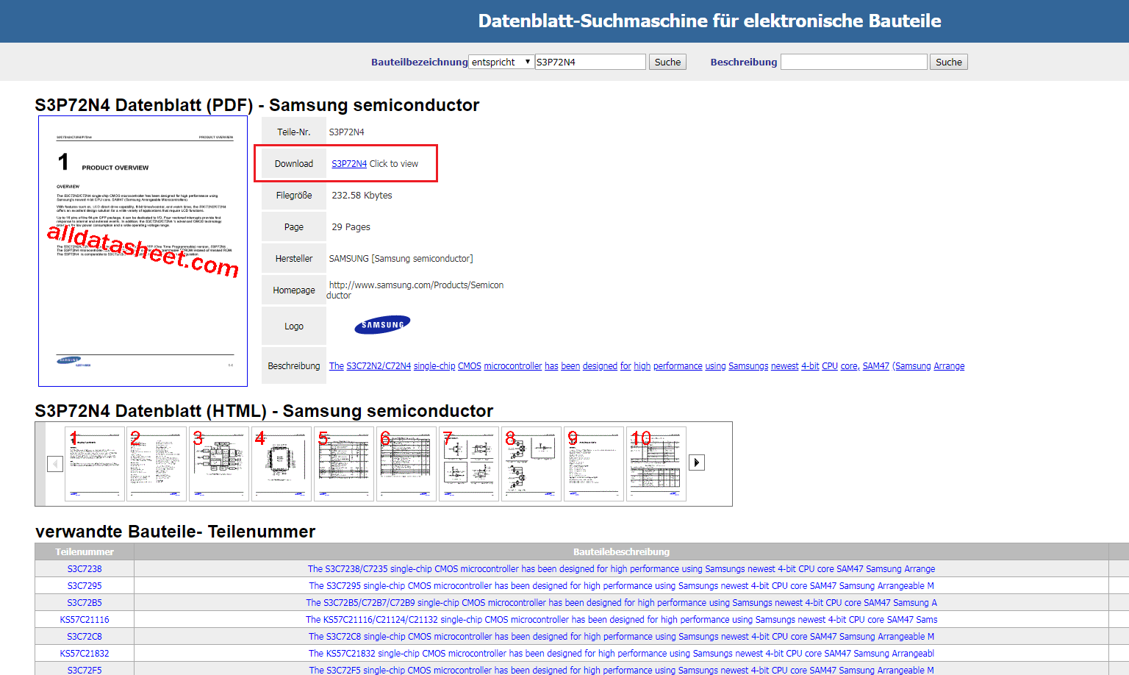Click the next arrow in the HTML page carousel
This screenshot has width=1129, height=675.
coord(697,463)
